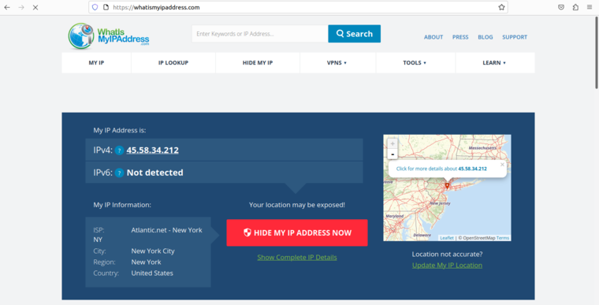Bookmark this page with the star icon
The width and height of the screenshot is (599, 305).
[501, 7]
